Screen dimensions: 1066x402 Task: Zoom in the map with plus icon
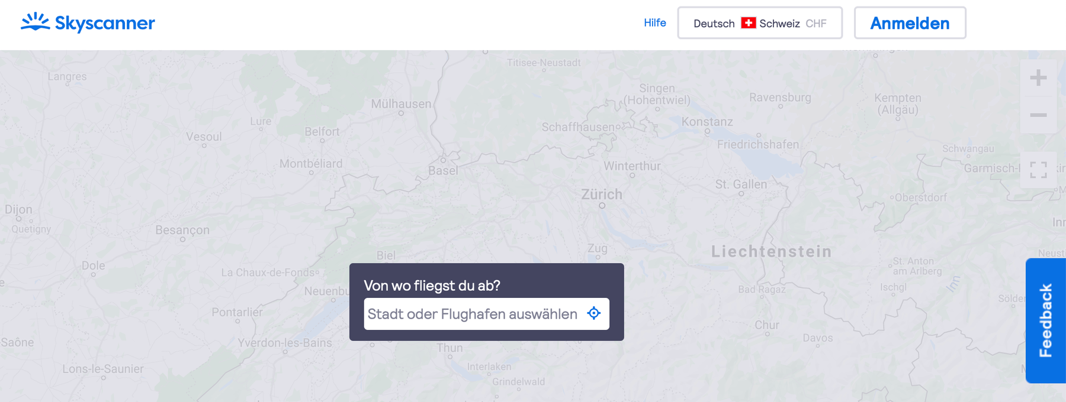click(1038, 77)
